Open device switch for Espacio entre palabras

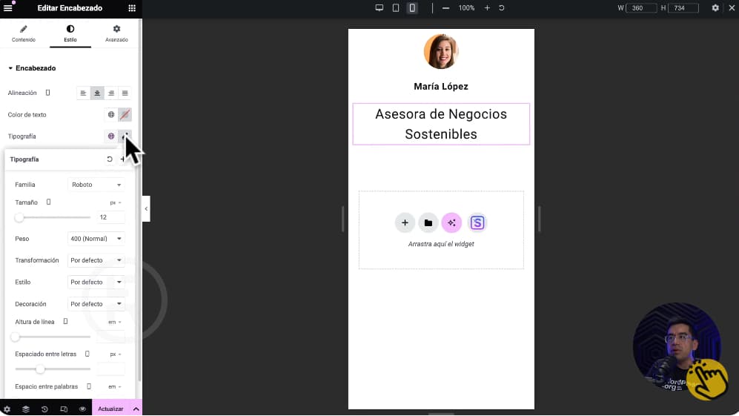click(x=89, y=386)
